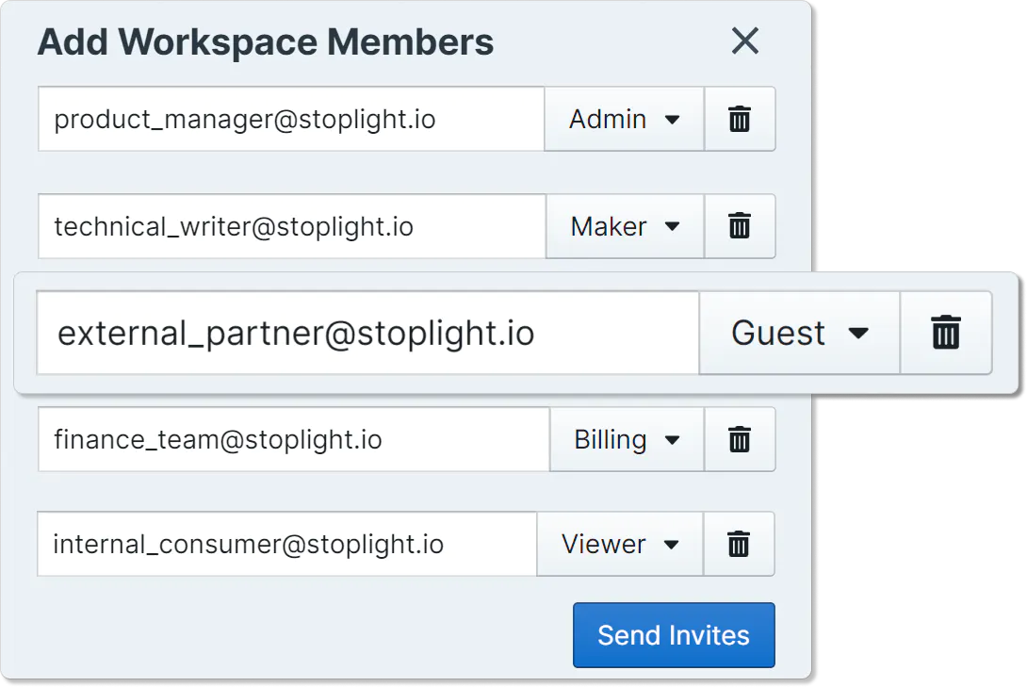
Task: Remove internal_consumer row via trash icon
Action: tap(740, 544)
